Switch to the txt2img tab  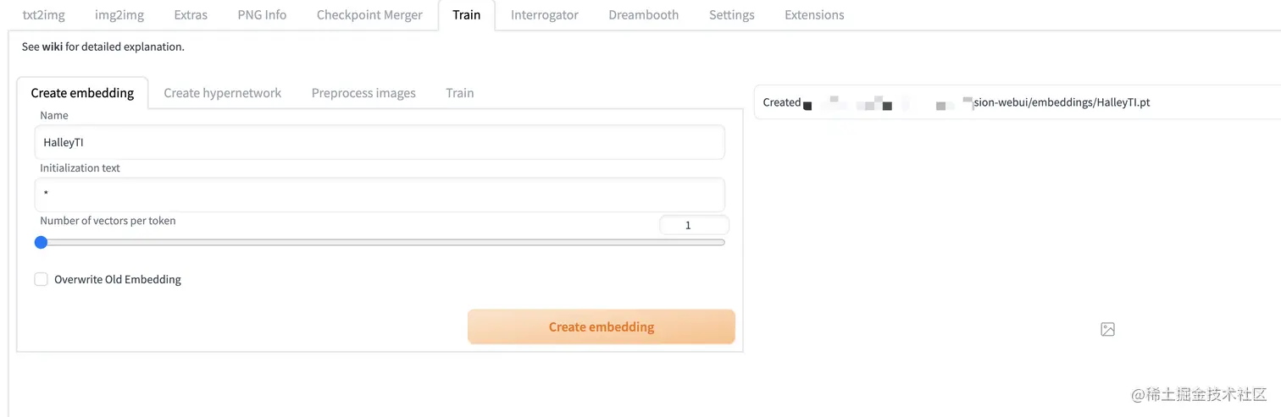click(43, 14)
